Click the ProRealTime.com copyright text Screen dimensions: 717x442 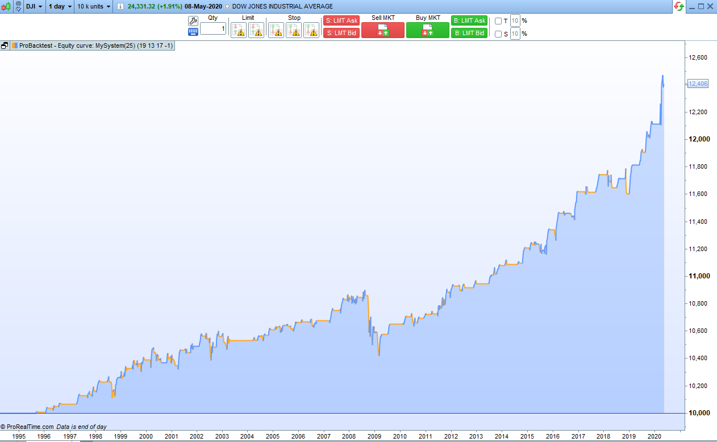click(27, 427)
